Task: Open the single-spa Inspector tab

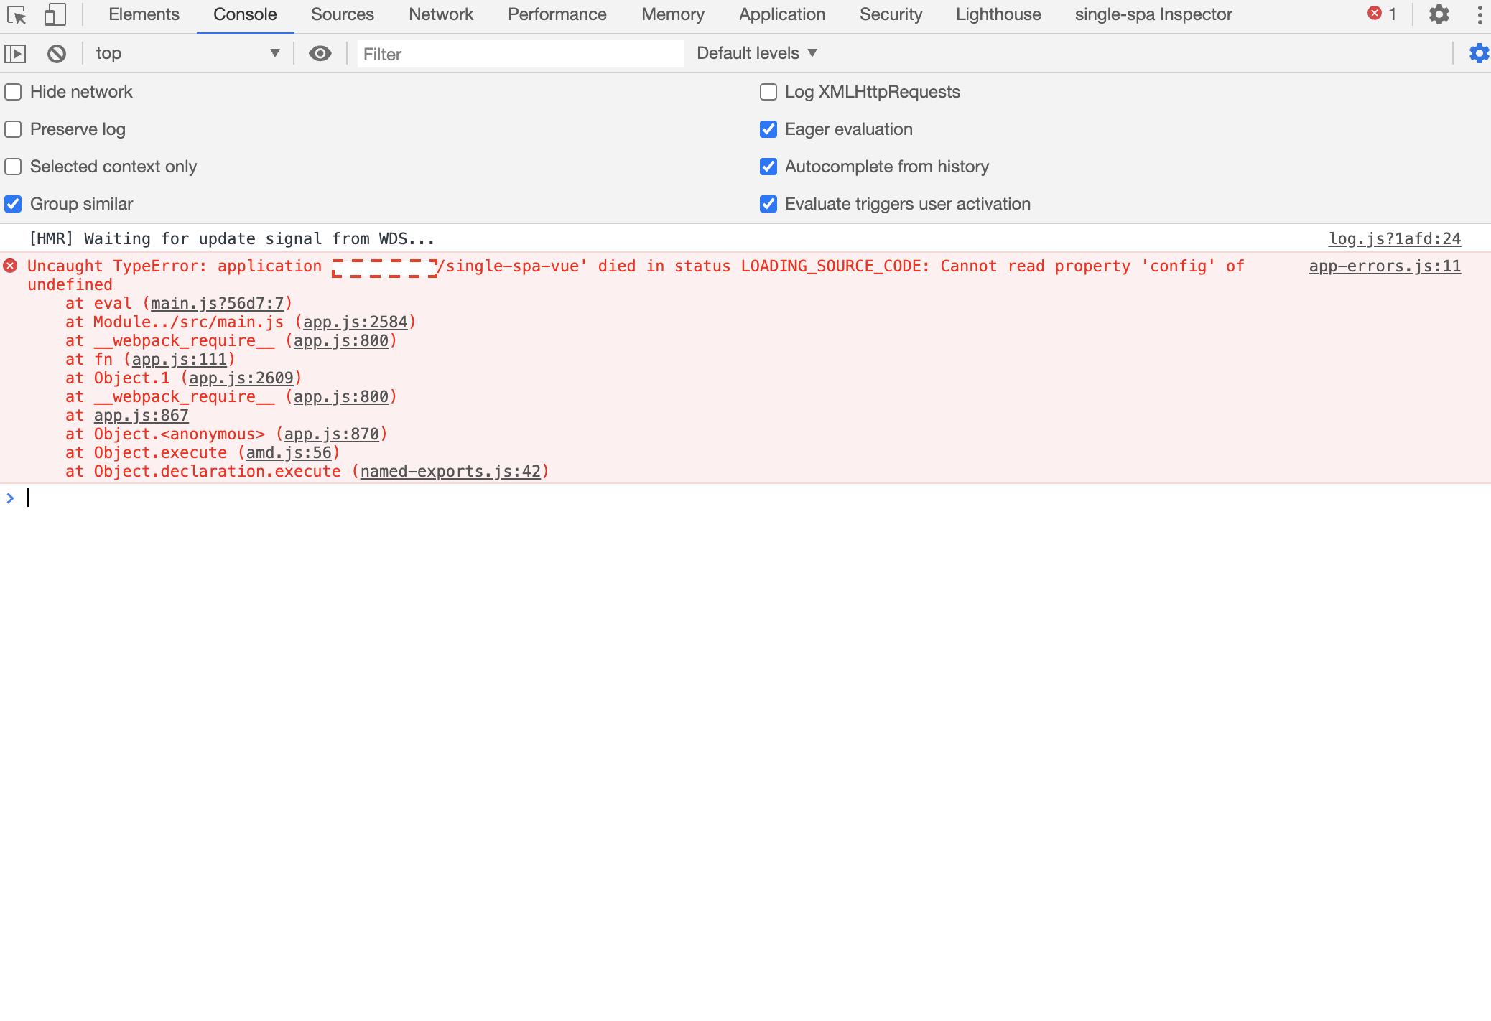Action: 1153,14
